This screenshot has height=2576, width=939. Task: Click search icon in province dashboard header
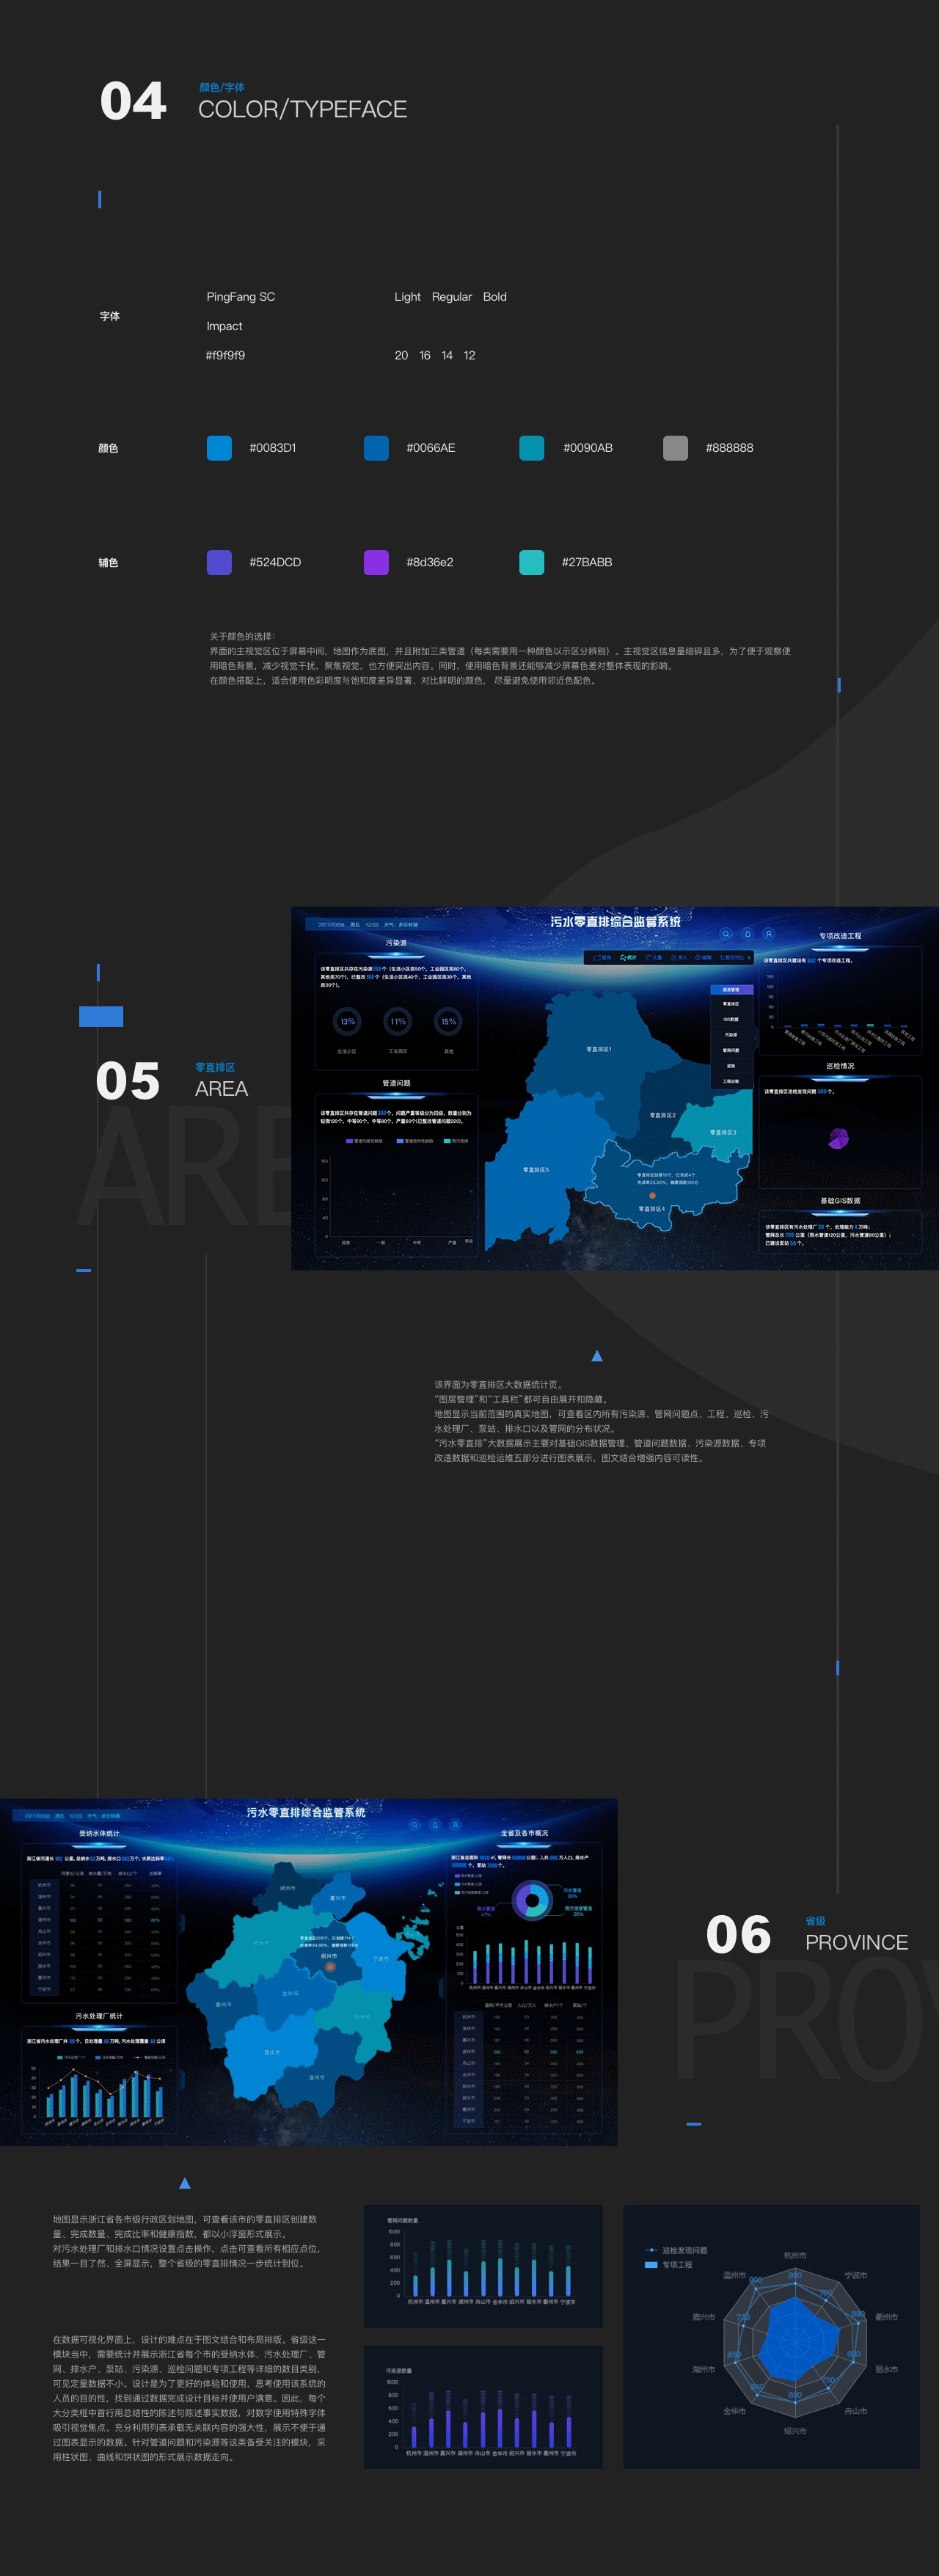click(x=414, y=1825)
